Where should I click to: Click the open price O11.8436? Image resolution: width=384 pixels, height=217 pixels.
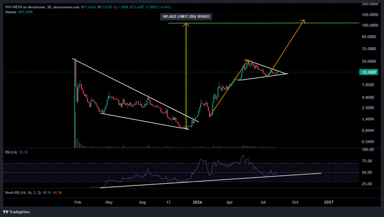coord(89,7)
